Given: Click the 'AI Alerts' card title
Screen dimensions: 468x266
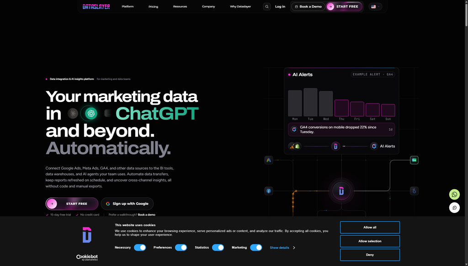Looking at the screenshot, I should click(x=303, y=74).
